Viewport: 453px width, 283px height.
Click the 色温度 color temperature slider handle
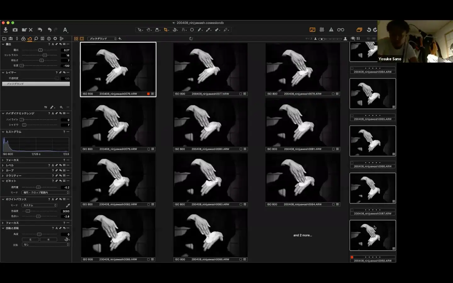[x=28, y=211]
